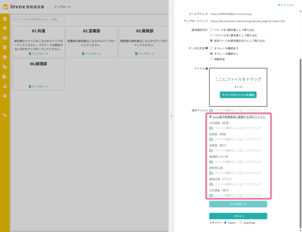Open the アップロード menu in the top bar
Image resolution: width=302 pixels, height=232 pixels.
pyautogui.click(x=63, y=6)
